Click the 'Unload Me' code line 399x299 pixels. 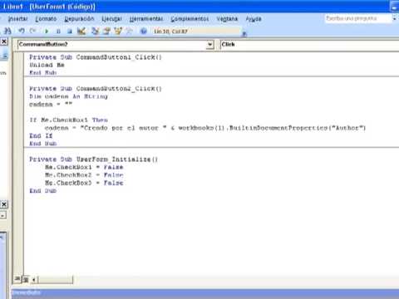click(47, 65)
